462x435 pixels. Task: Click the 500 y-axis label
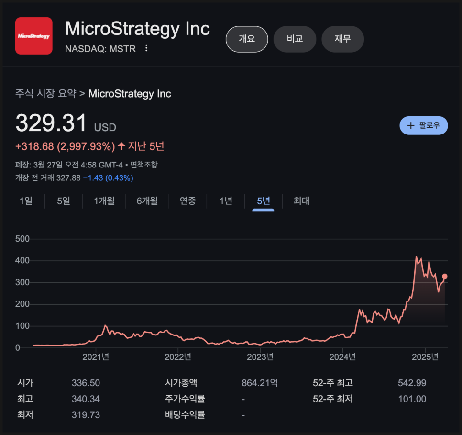(22, 239)
